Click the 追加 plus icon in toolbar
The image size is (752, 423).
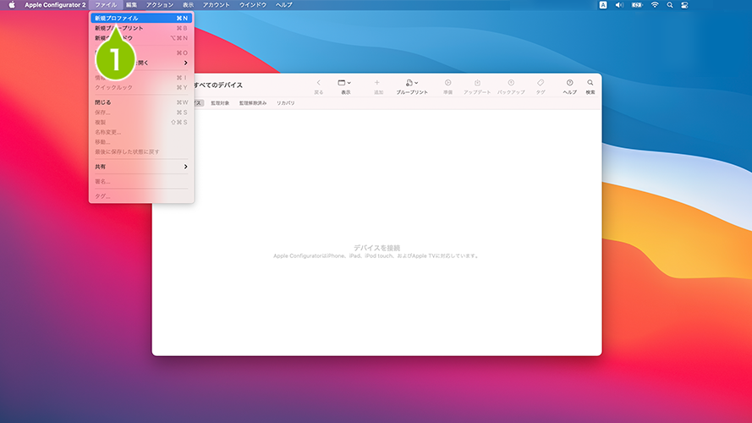point(377,83)
